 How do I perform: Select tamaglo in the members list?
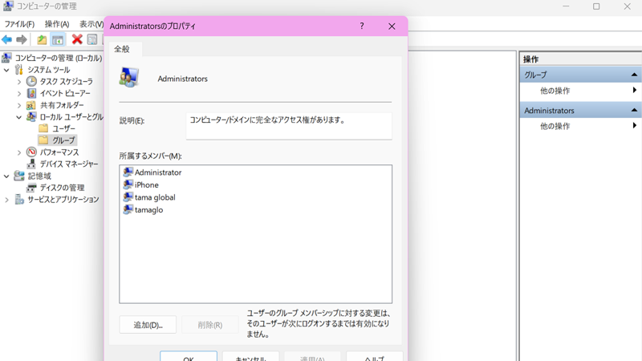(148, 210)
